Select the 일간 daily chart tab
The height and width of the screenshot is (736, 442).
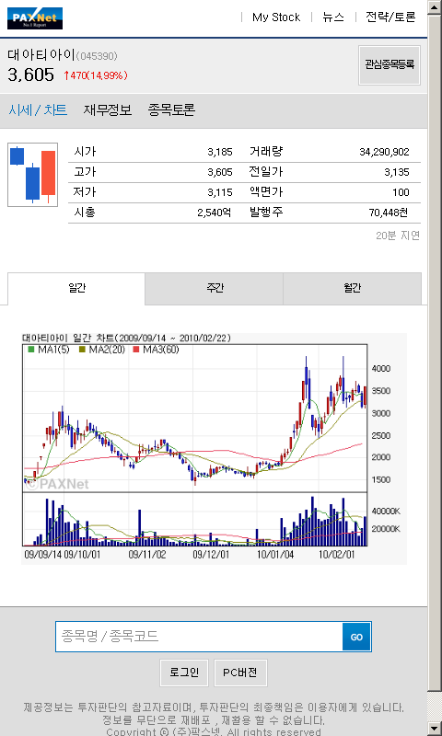[76, 289]
